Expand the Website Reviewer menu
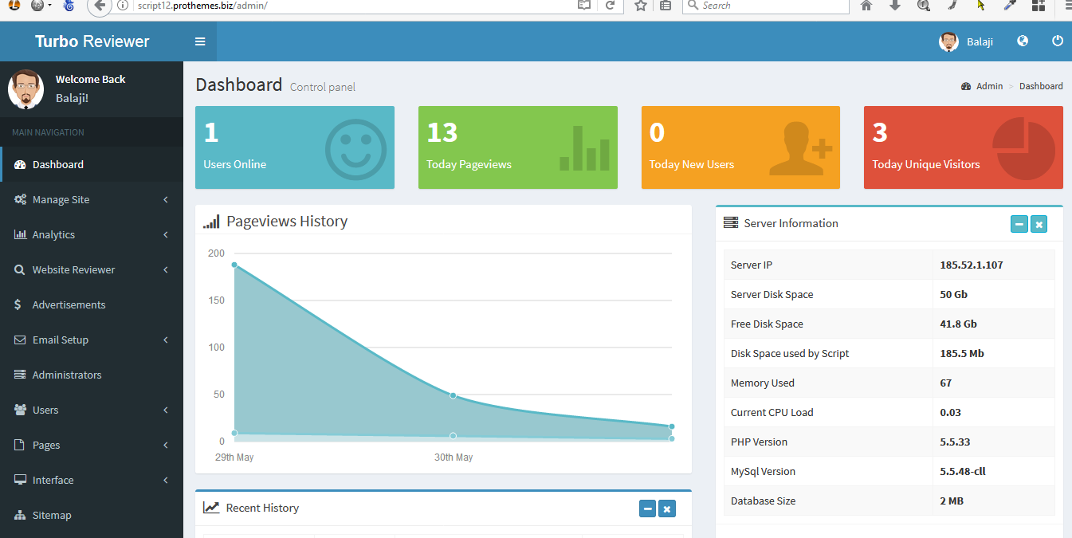 coord(72,269)
